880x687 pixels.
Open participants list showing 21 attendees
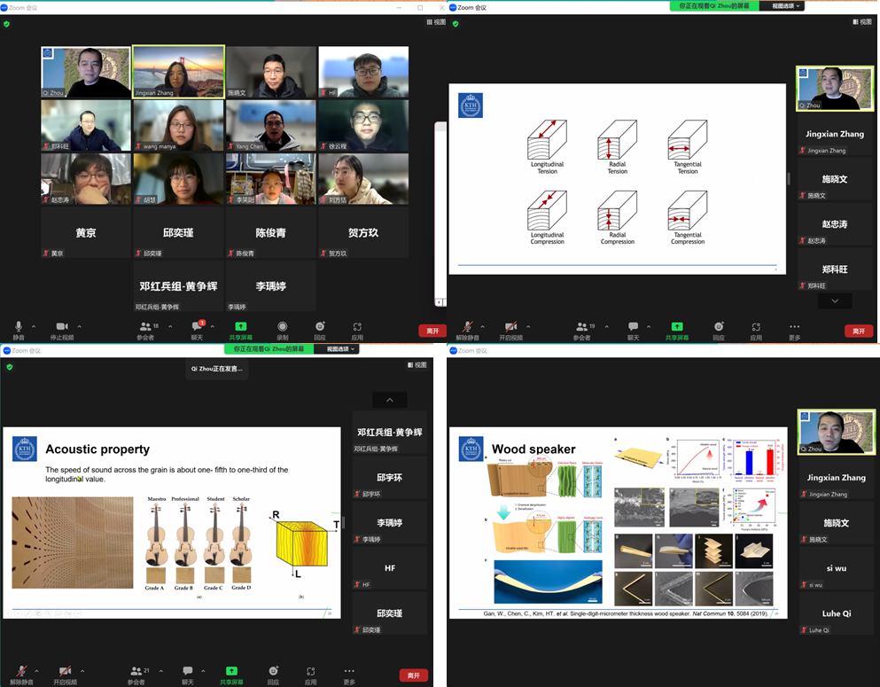(136, 672)
